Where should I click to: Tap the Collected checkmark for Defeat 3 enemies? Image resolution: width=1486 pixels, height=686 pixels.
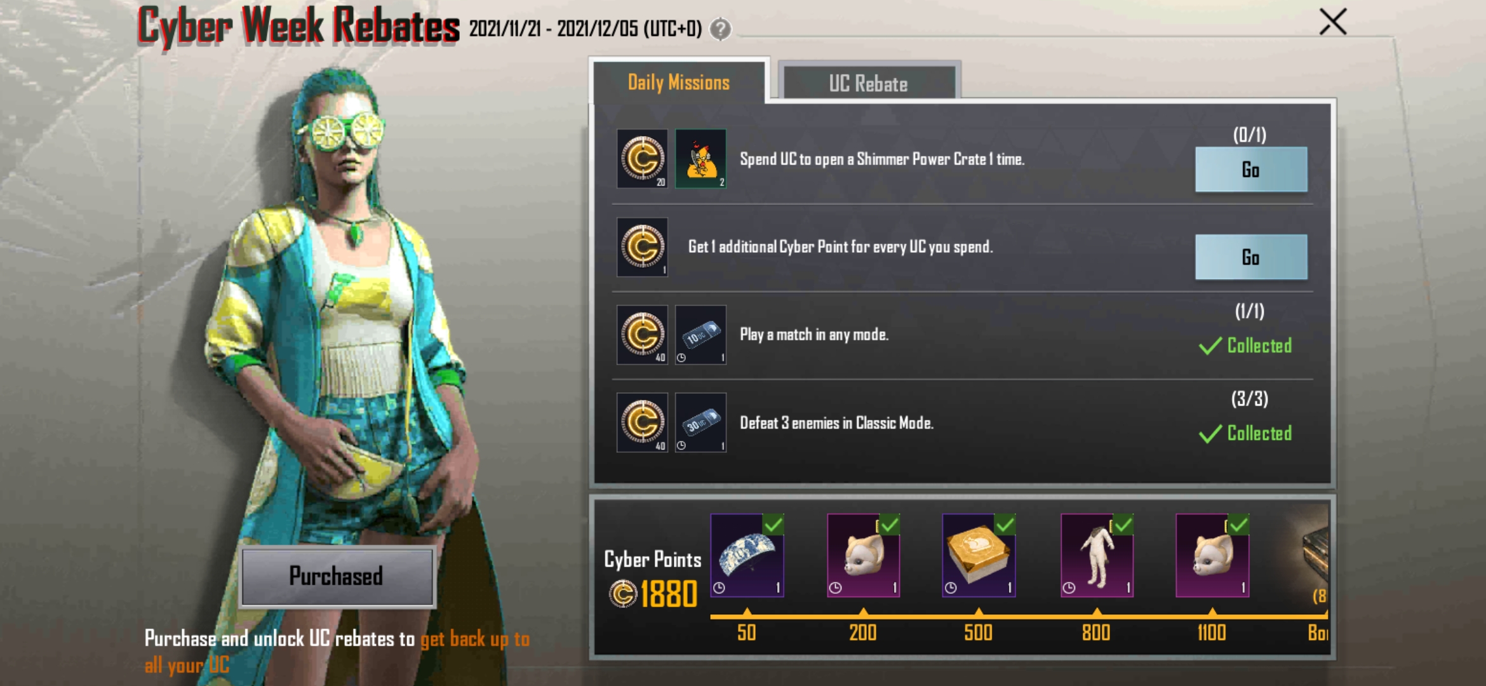coord(1210,434)
